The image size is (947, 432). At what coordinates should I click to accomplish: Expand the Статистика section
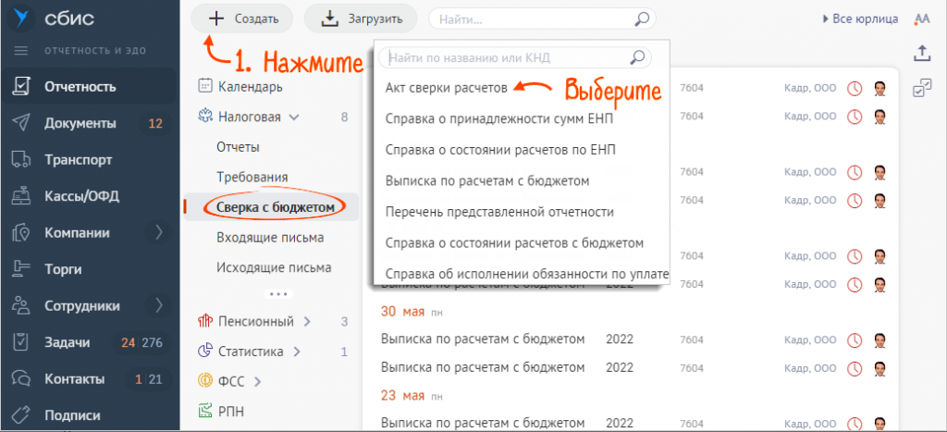tap(297, 352)
